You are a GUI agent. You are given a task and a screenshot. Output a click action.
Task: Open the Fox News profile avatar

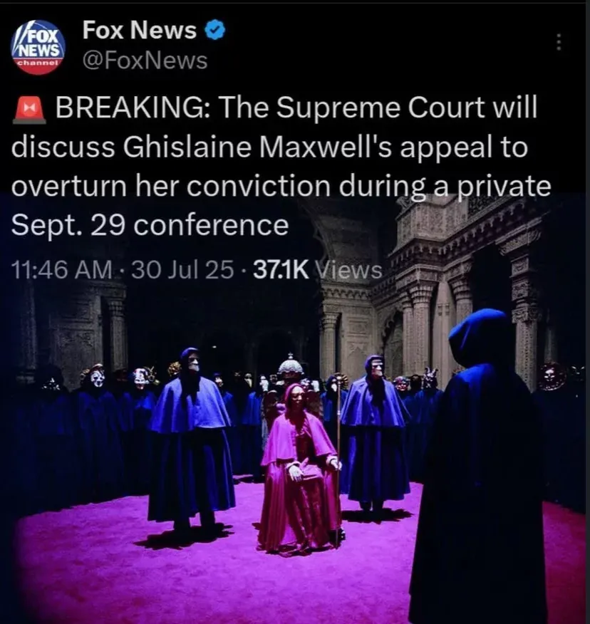pyautogui.click(x=38, y=48)
